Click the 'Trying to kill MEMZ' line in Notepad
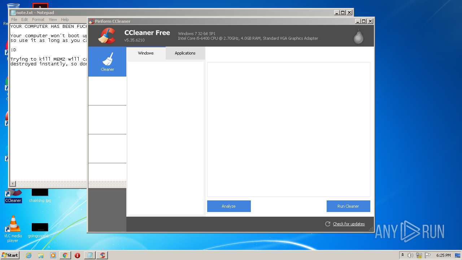Viewport: 462px width, 260px height. pos(49,59)
